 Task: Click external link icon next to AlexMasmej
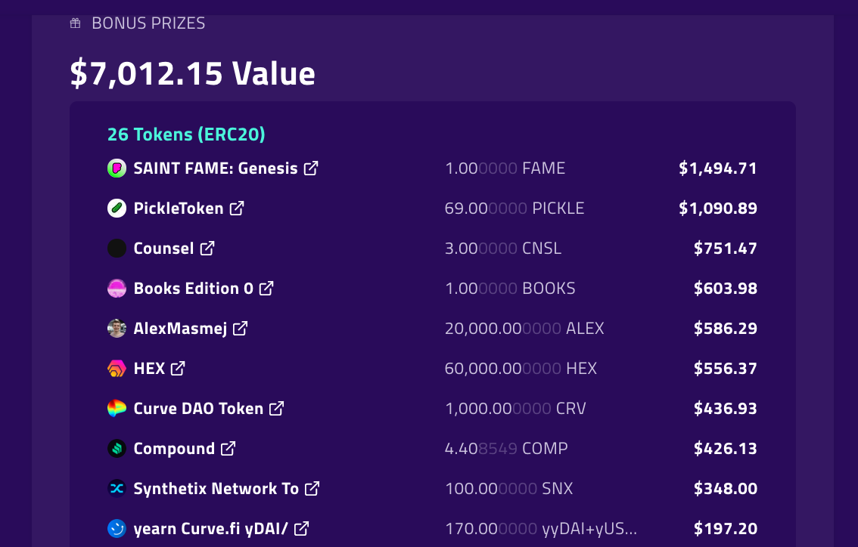(240, 329)
